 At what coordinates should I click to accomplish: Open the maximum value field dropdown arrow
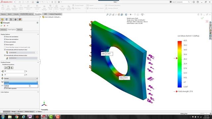tap(36, 53)
